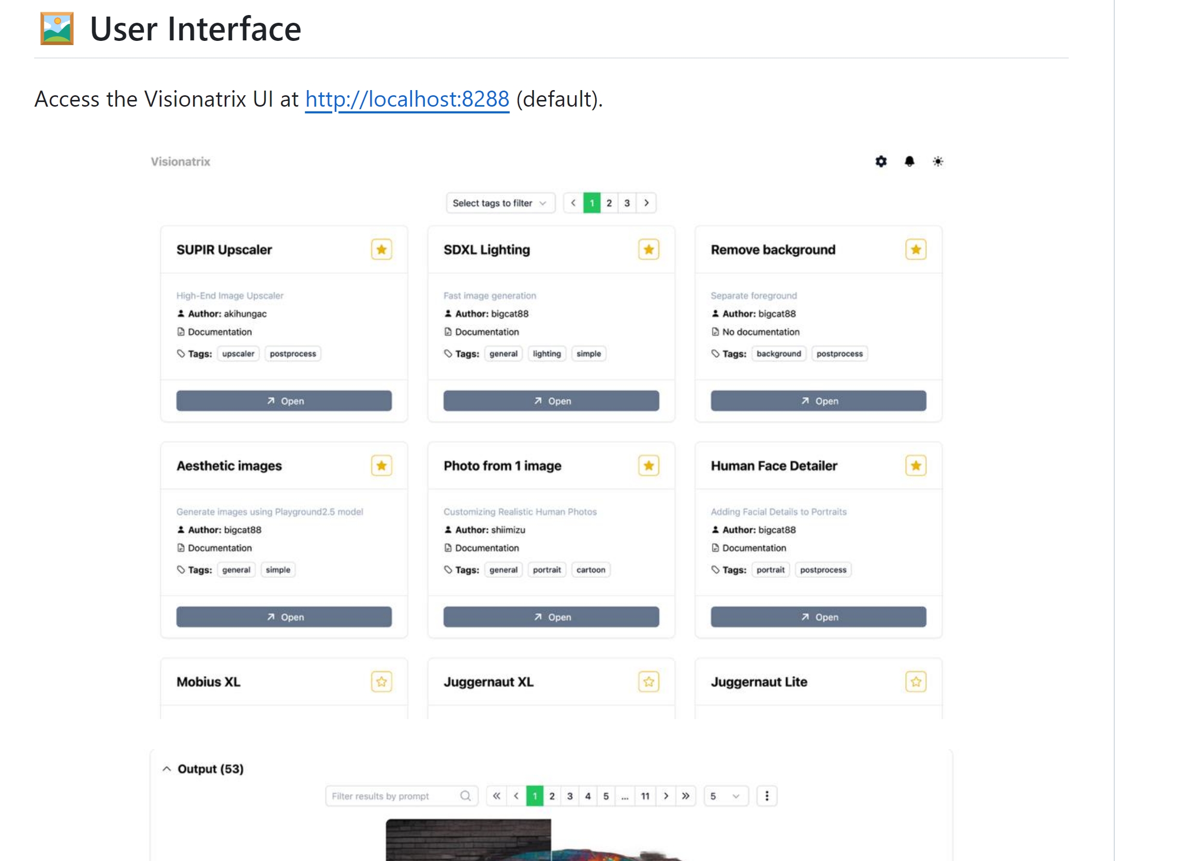Open Aesthetic images Documentation link
Viewport: 1195px width, 861px height.
click(x=220, y=548)
